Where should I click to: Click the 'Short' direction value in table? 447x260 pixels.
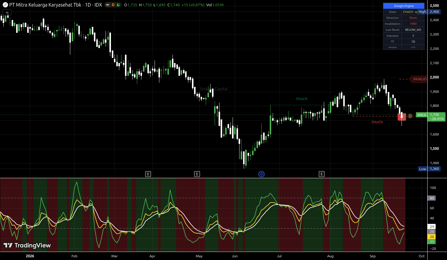click(x=413, y=18)
